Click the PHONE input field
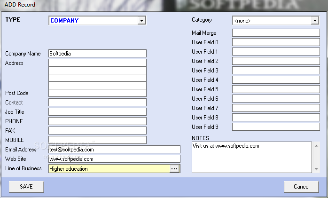 [97, 121]
